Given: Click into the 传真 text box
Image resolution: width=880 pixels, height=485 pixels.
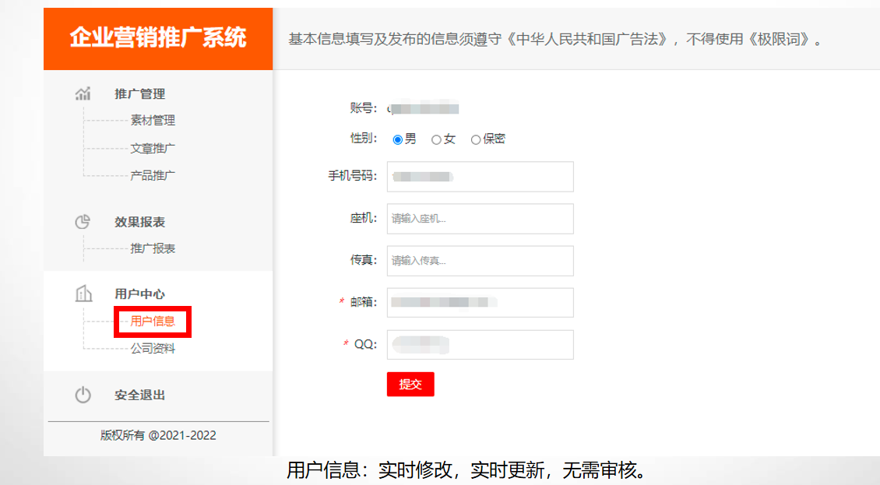Looking at the screenshot, I should pyautogui.click(x=480, y=261).
